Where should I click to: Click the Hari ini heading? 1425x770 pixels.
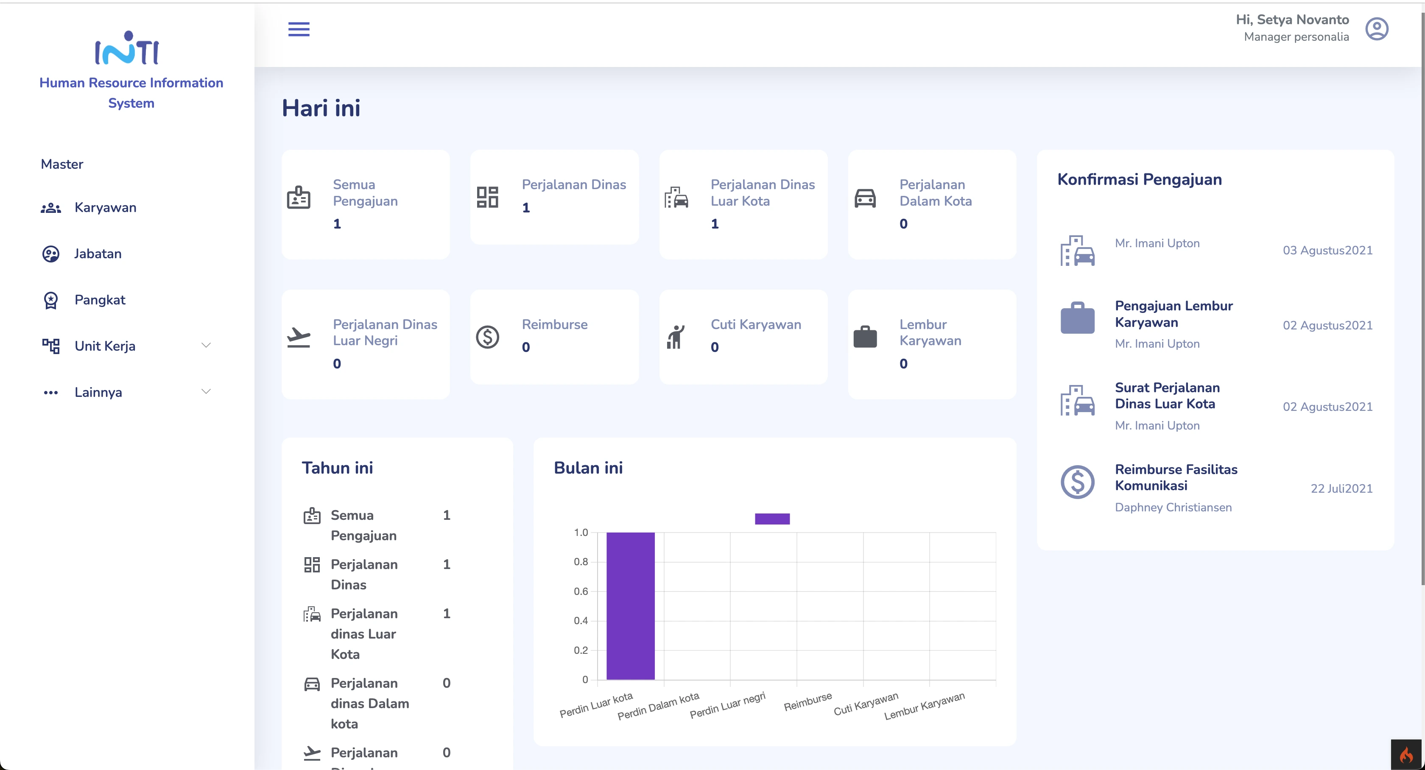[321, 109]
